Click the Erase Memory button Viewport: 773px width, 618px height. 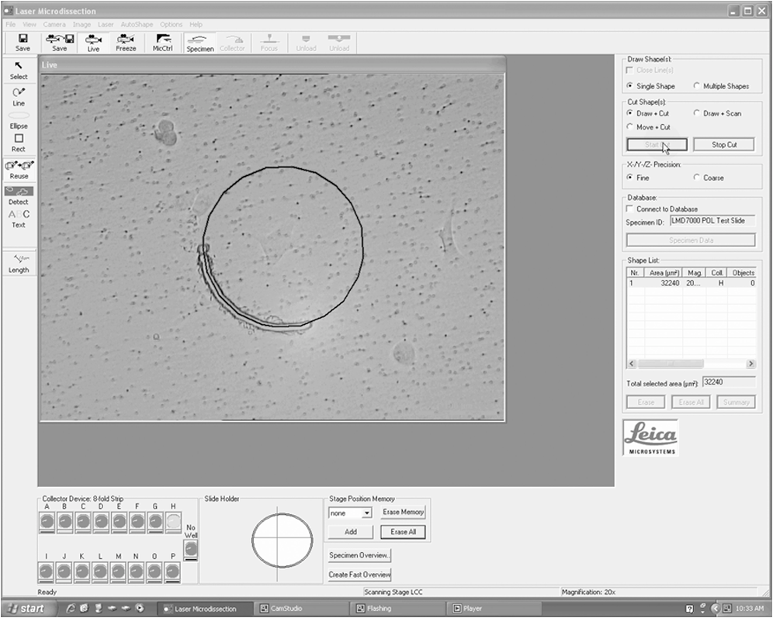click(x=403, y=512)
